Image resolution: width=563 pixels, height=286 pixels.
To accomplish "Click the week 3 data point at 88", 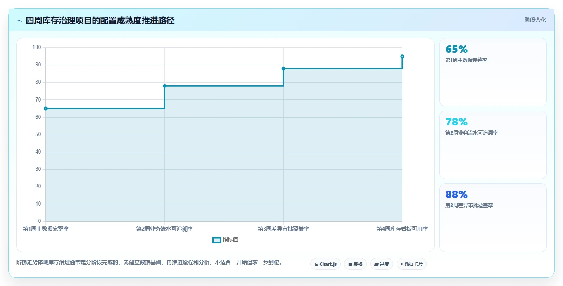I will tap(283, 69).
